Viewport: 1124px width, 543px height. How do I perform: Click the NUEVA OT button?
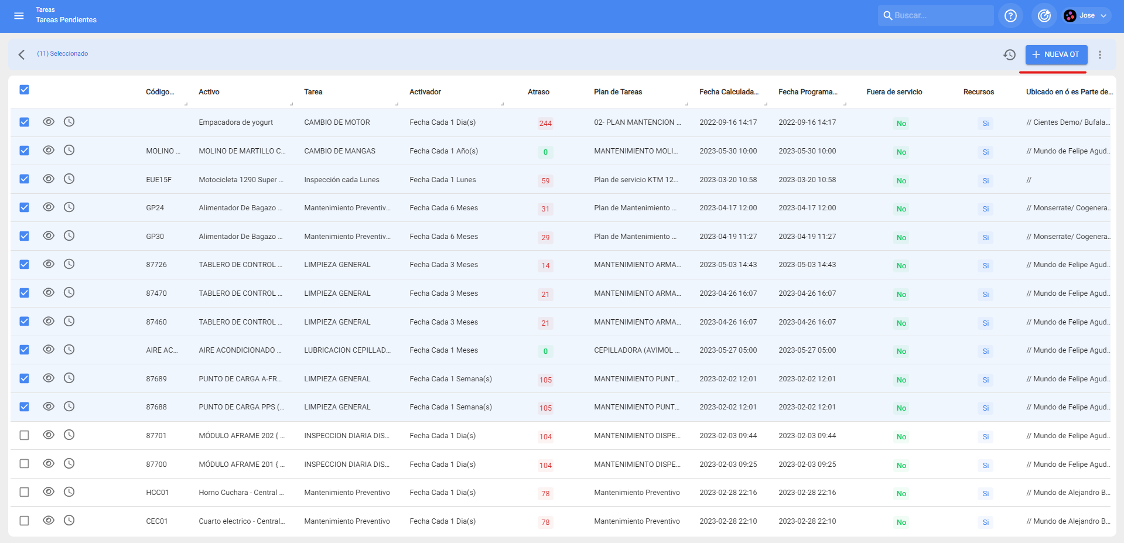click(1055, 54)
